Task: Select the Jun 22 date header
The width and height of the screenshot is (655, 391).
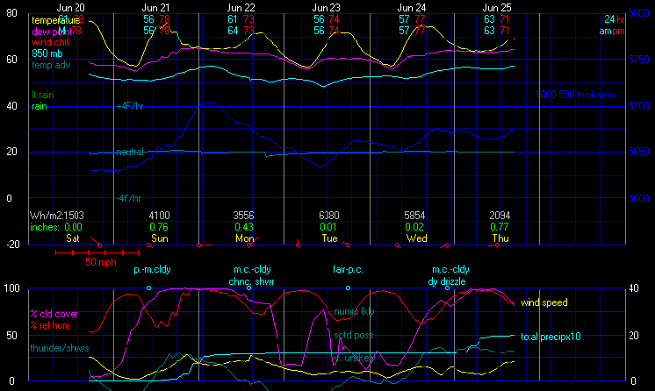Action: point(241,8)
